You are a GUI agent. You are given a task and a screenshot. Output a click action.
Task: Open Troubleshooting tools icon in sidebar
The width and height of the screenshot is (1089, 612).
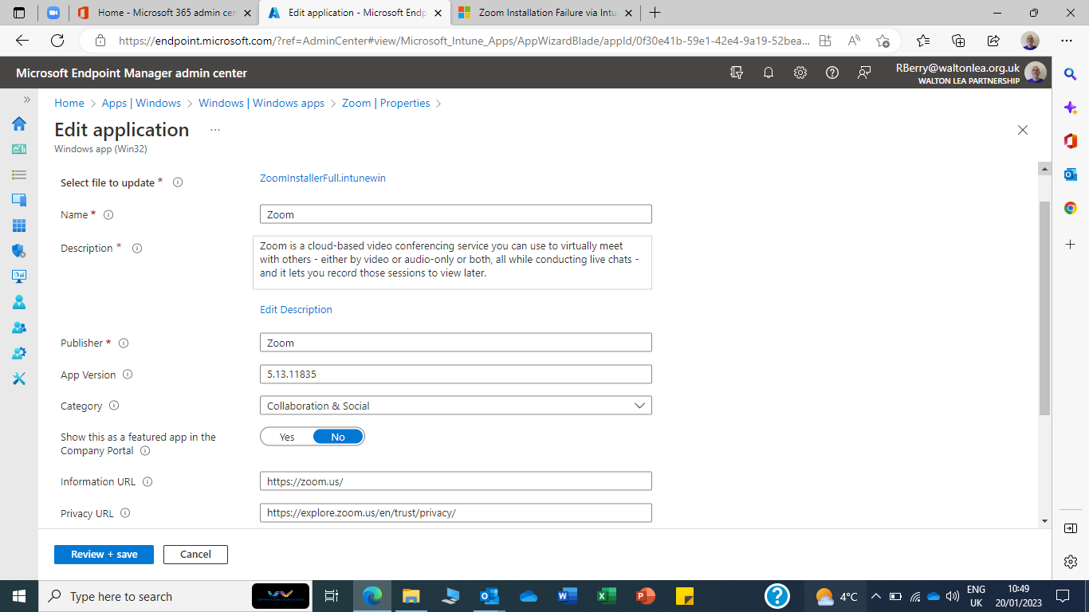(x=19, y=379)
